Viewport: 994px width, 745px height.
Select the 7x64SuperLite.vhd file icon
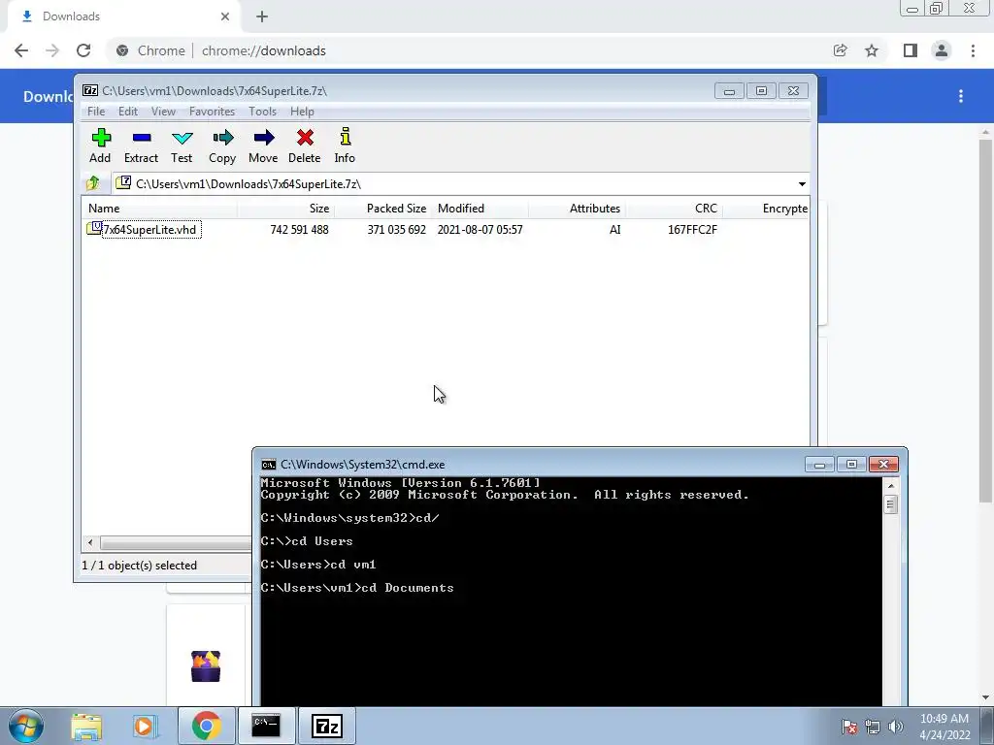click(94, 229)
